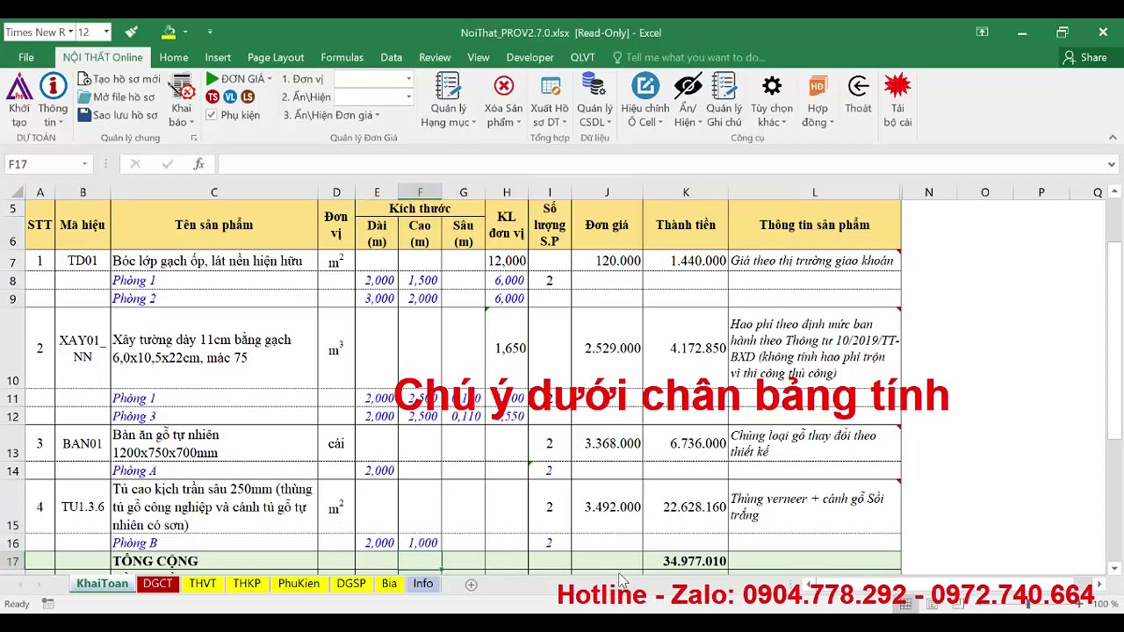Image resolution: width=1124 pixels, height=632 pixels.
Task: Open the 2. Ẩn\Hiện combo box
Action: pyautogui.click(x=374, y=97)
